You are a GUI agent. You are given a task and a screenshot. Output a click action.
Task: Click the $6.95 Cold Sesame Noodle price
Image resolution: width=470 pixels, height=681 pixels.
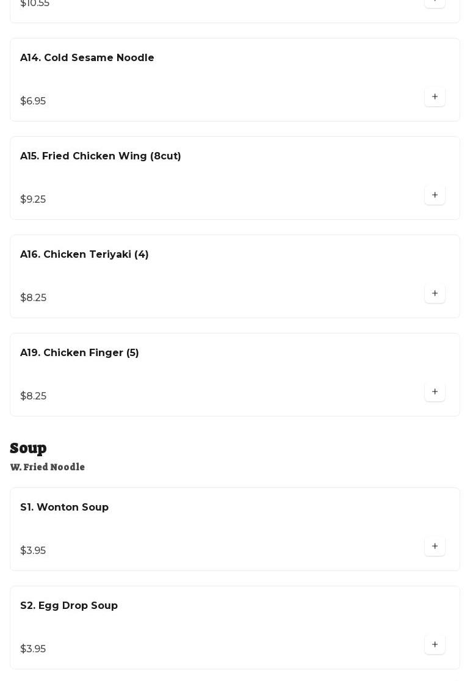[x=33, y=101]
